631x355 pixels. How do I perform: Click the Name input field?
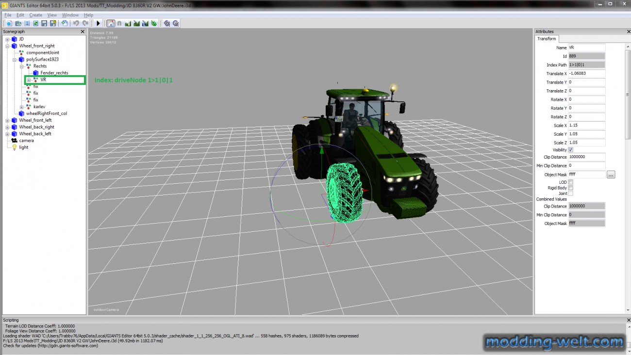coord(587,48)
